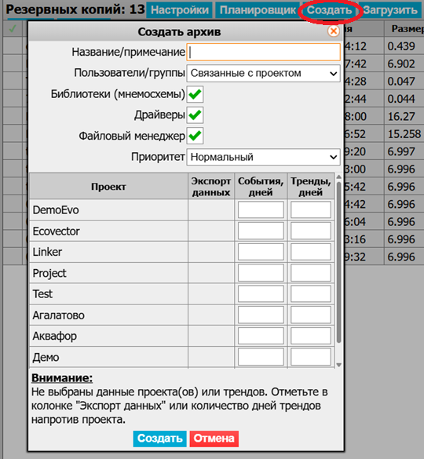Open the Планировщик tab

(x=258, y=10)
